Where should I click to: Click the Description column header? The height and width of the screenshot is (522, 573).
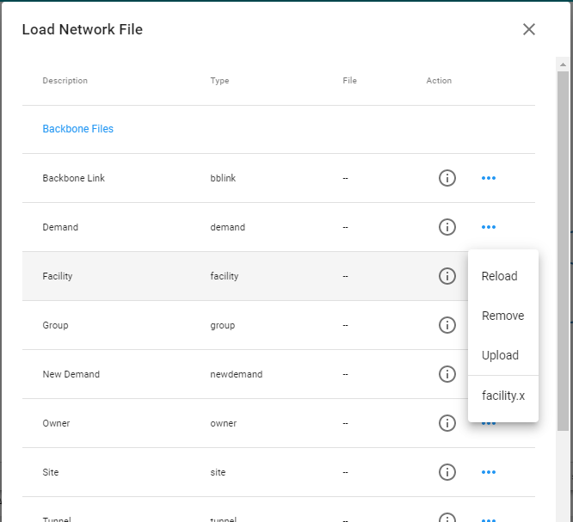65,81
